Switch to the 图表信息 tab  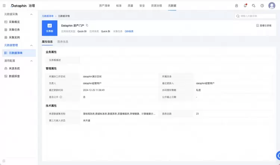click(x=63, y=41)
